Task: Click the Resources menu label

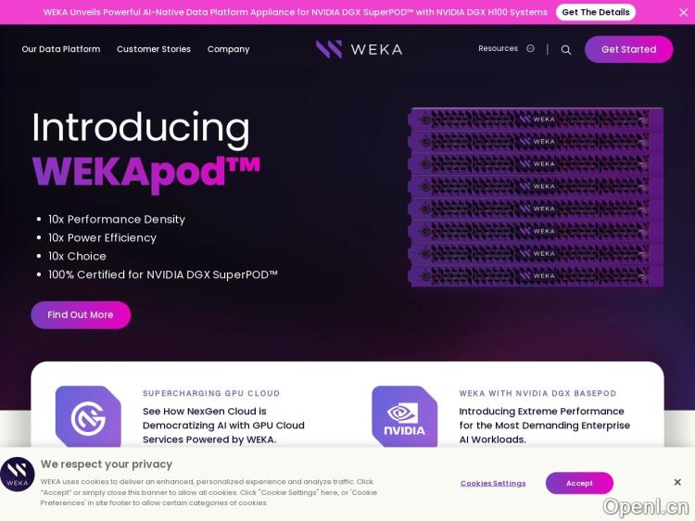Action: (x=498, y=49)
